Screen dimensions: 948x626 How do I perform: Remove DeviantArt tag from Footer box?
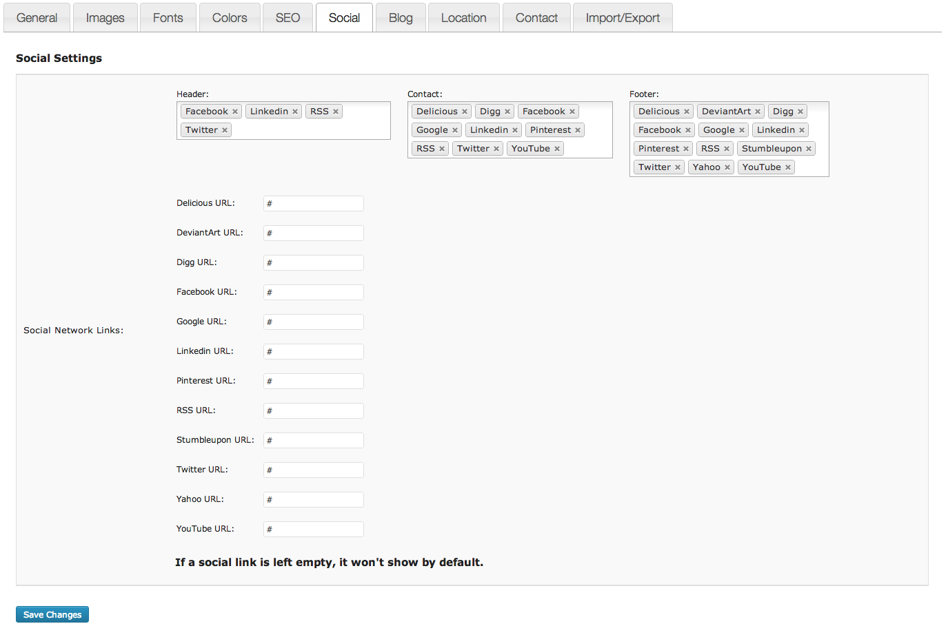[758, 112]
